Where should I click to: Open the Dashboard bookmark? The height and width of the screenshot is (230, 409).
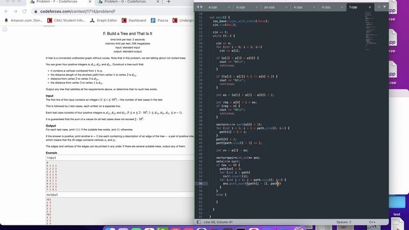tap(134, 20)
